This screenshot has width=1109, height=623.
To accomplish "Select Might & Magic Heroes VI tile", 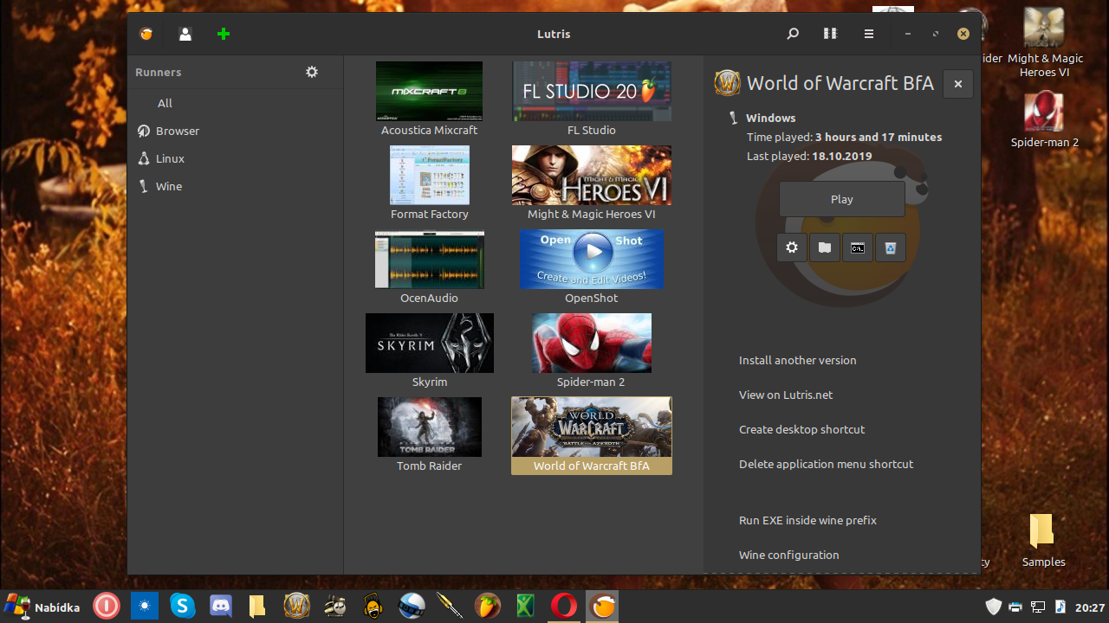I will [x=592, y=183].
